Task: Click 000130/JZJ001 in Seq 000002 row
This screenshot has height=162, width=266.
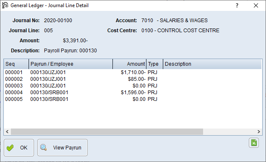Action: [48, 79]
